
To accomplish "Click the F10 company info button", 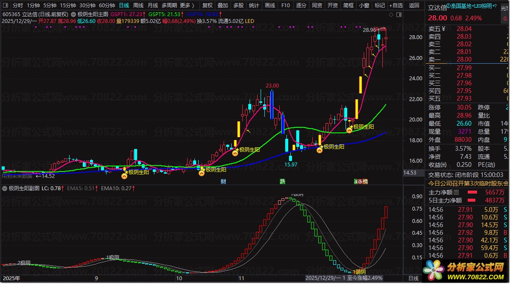I will click(x=286, y=6).
